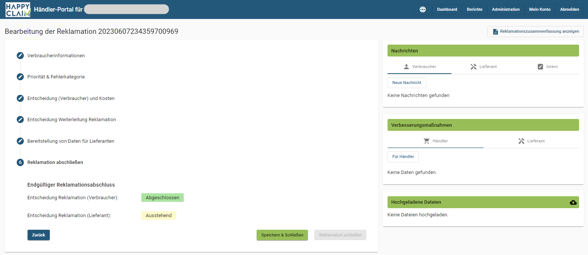This screenshot has width=588, height=255.
Task: Click the cloud upload icon
Action: point(573,202)
